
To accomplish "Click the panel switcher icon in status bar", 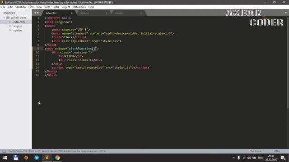I will pyautogui.click(x=4, y=151).
